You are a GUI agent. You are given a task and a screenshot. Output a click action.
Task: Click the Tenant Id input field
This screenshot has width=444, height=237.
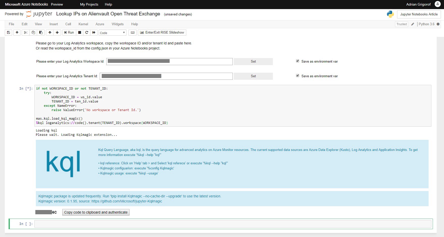point(166,76)
